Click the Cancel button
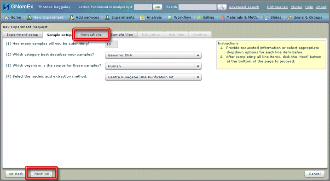Image resolution: width=330 pixels, height=181 pixels. pyautogui.click(x=315, y=174)
